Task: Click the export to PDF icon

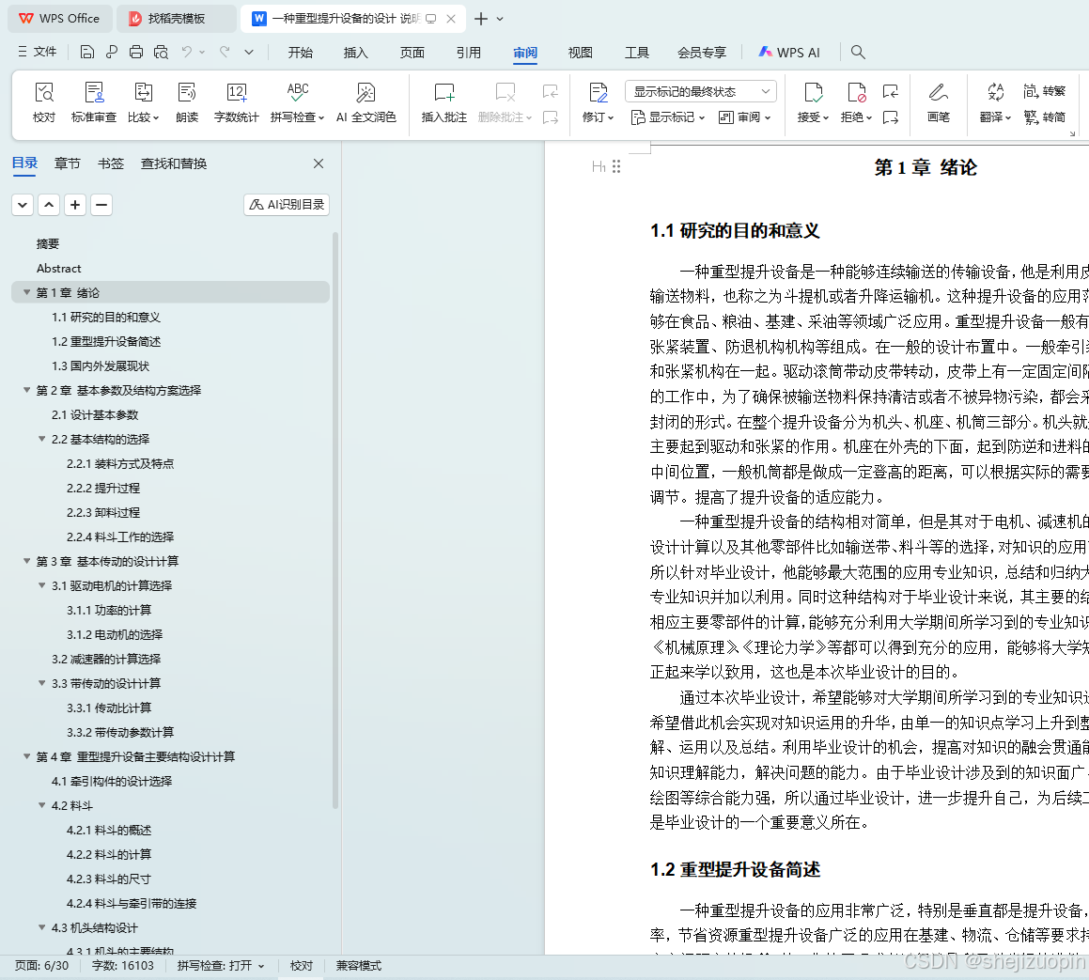Action: pyautogui.click(x=111, y=52)
